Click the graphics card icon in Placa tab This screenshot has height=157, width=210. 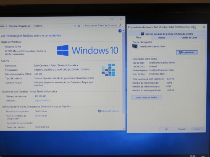[x=135, y=46]
